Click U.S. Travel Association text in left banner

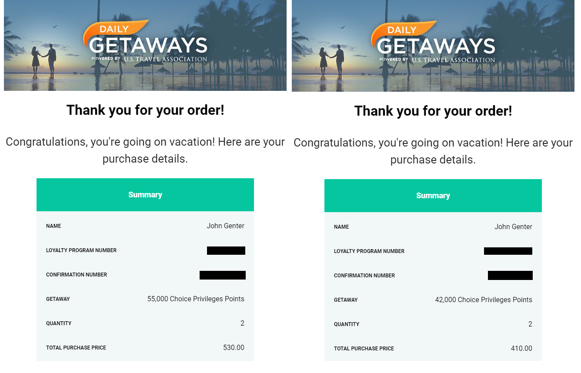[165, 59]
